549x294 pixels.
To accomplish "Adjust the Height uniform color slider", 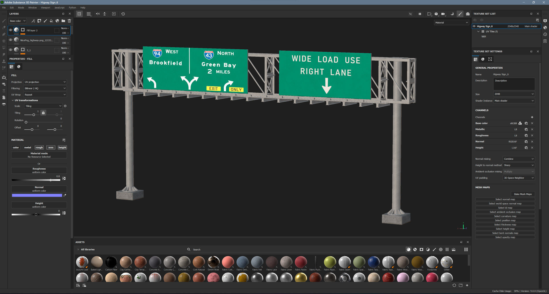I will tap(36, 214).
